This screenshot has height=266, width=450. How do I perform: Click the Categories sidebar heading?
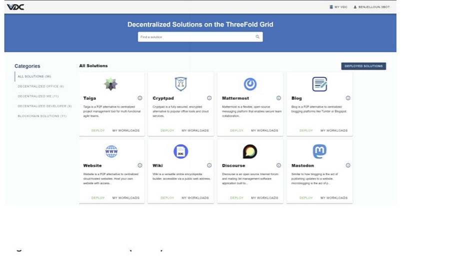point(27,66)
